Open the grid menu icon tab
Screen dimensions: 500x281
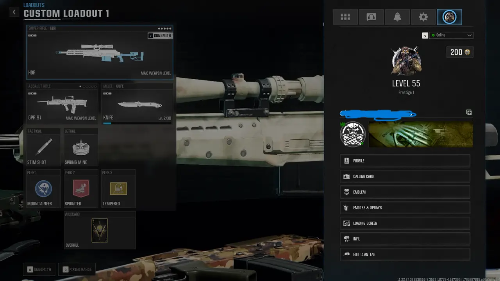click(x=345, y=17)
